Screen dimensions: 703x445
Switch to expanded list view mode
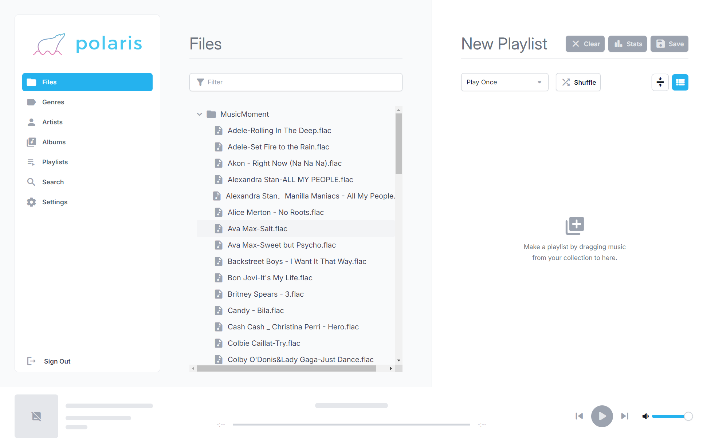point(680,82)
